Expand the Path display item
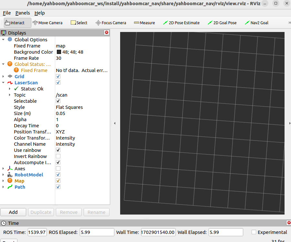This screenshot has width=291, height=242. pyautogui.click(x=3, y=187)
